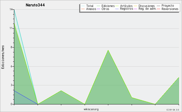Click the y-axis value 11
The image size is (182, 112).
pyautogui.click(x=11, y=28)
